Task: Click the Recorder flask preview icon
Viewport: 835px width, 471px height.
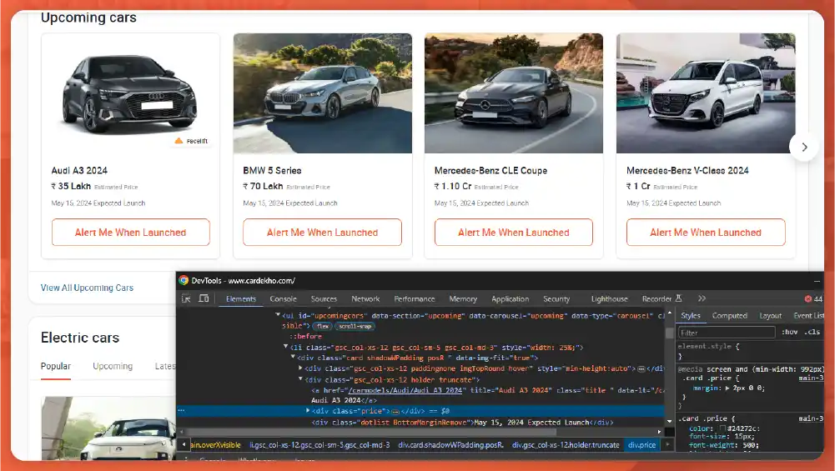Action: [678, 298]
